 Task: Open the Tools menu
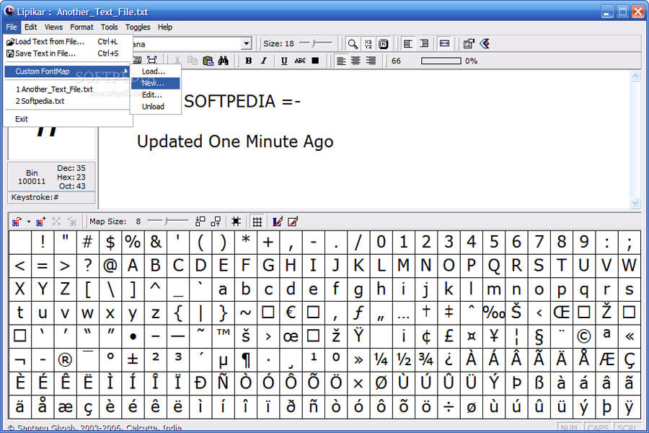pyautogui.click(x=110, y=27)
